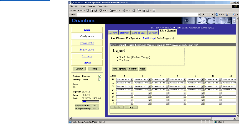The width and height of the screenshot is (239, 124).
Task: Click the Adobe PDF convert icon
Action: pyautogui.click(x=234, y=15)
